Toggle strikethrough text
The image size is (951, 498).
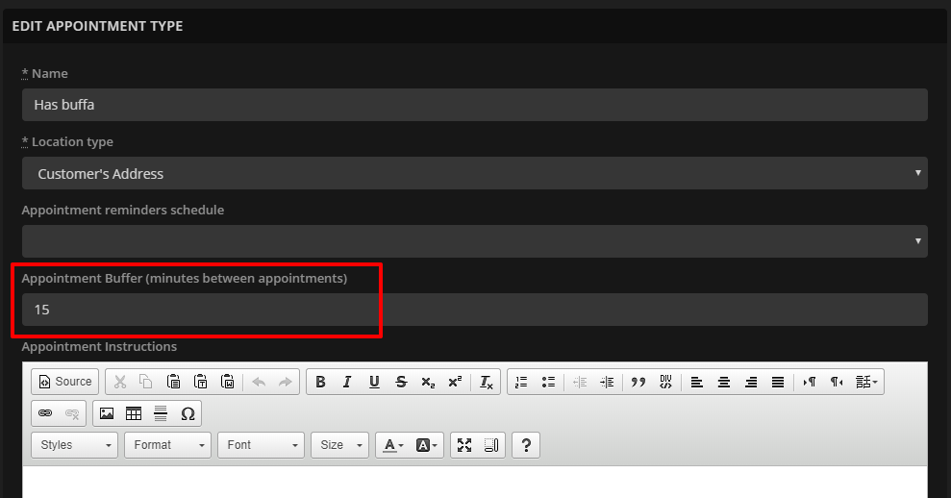click(401, 382)
